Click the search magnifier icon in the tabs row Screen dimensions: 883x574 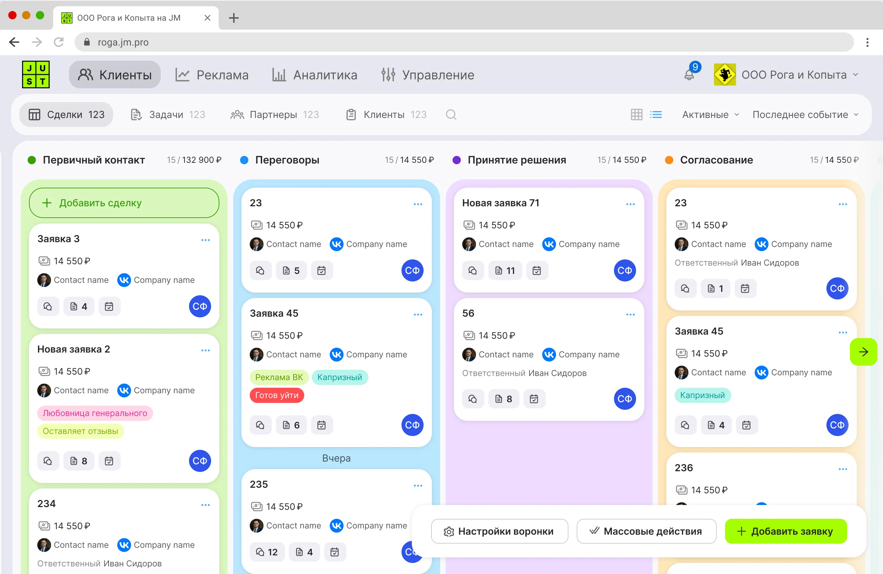click(x=451, y=115)
